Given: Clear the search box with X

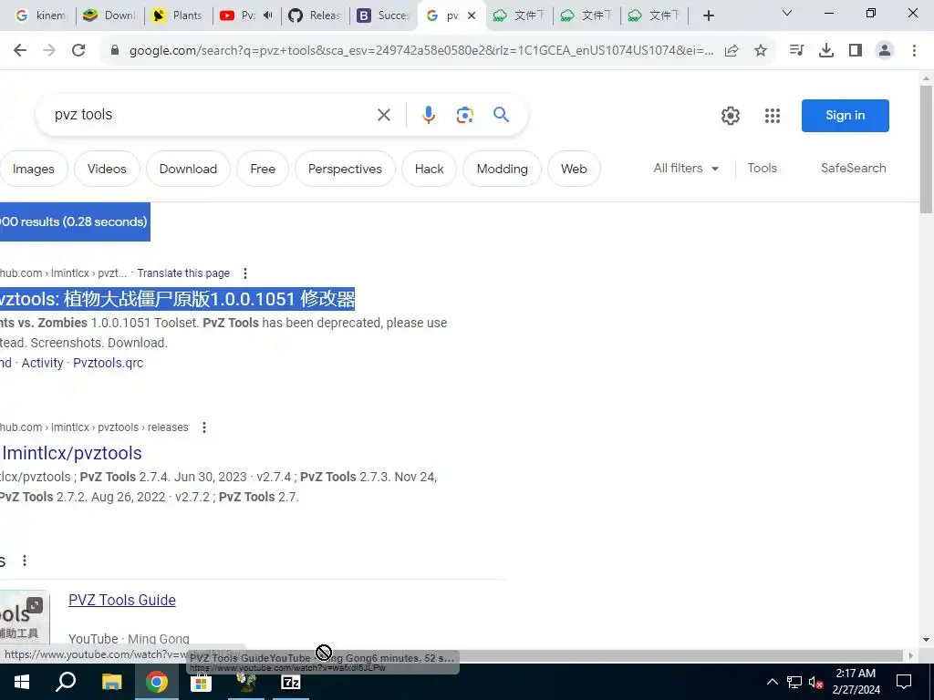Looking at the screenshot, I should tap(384, 115).
